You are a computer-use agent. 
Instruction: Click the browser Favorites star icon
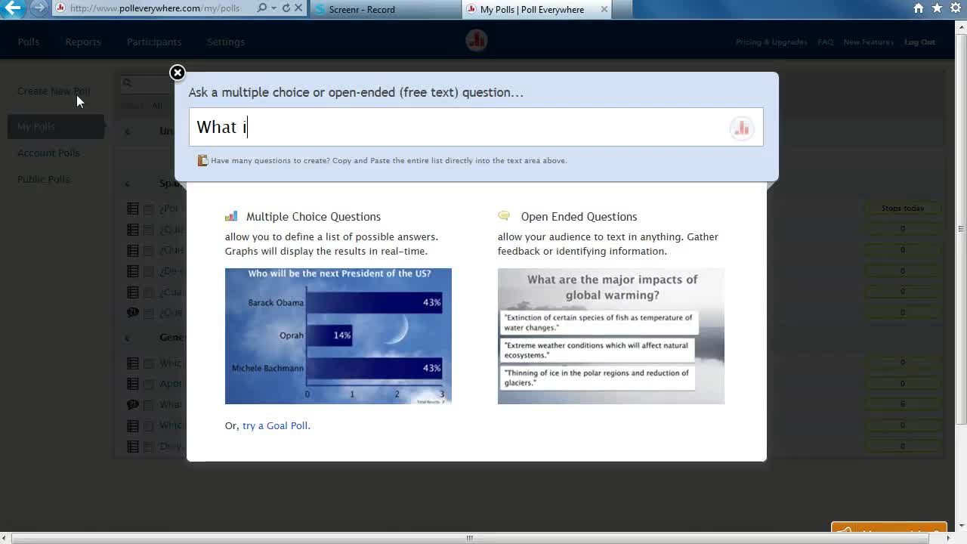point(938,8)
